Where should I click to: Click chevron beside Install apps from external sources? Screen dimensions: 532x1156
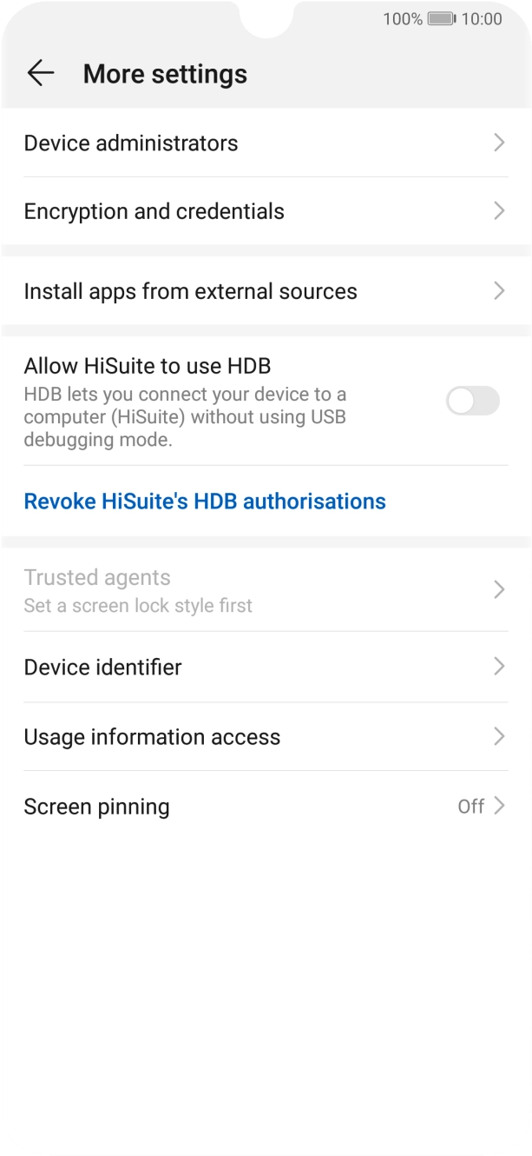pyautogui.click(x=499, y=291)
